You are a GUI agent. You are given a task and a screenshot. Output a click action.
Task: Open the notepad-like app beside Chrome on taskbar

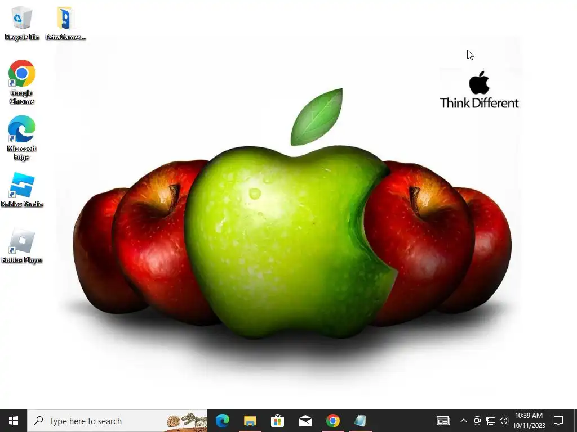[360, 421]
